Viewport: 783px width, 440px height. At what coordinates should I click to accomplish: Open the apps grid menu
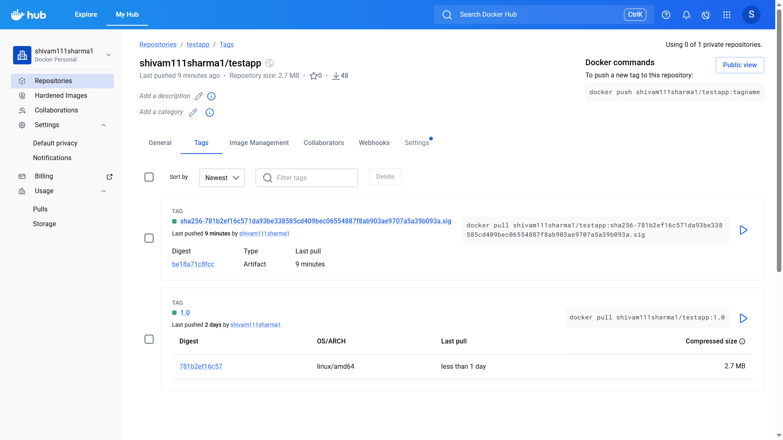pos(727,15)
